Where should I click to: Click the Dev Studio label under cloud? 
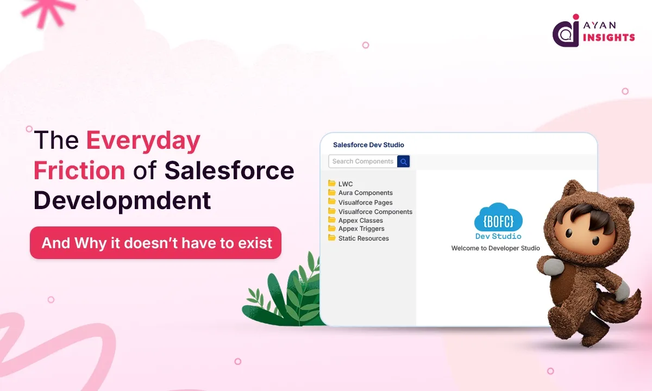(498, 236)
